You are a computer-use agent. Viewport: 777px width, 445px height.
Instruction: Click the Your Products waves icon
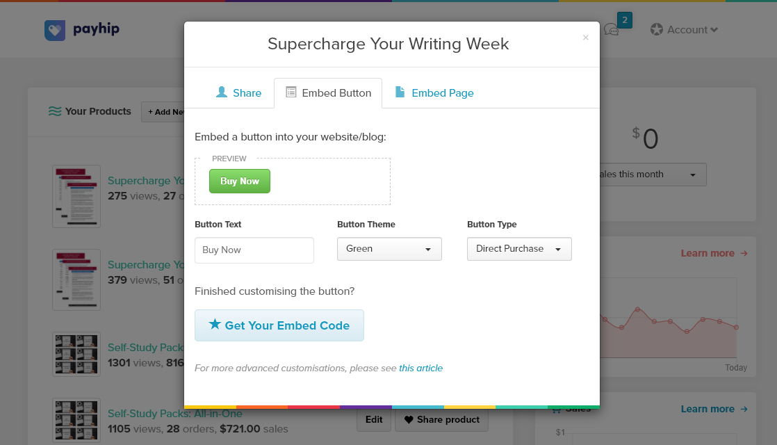55,111
